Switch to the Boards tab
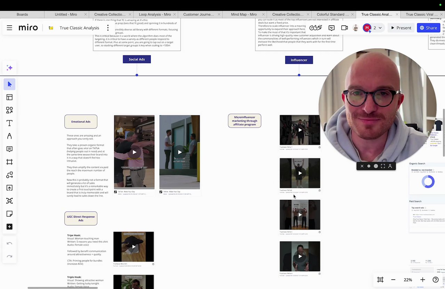This screenshot has width=445, height=289. [x=22, y=14]
